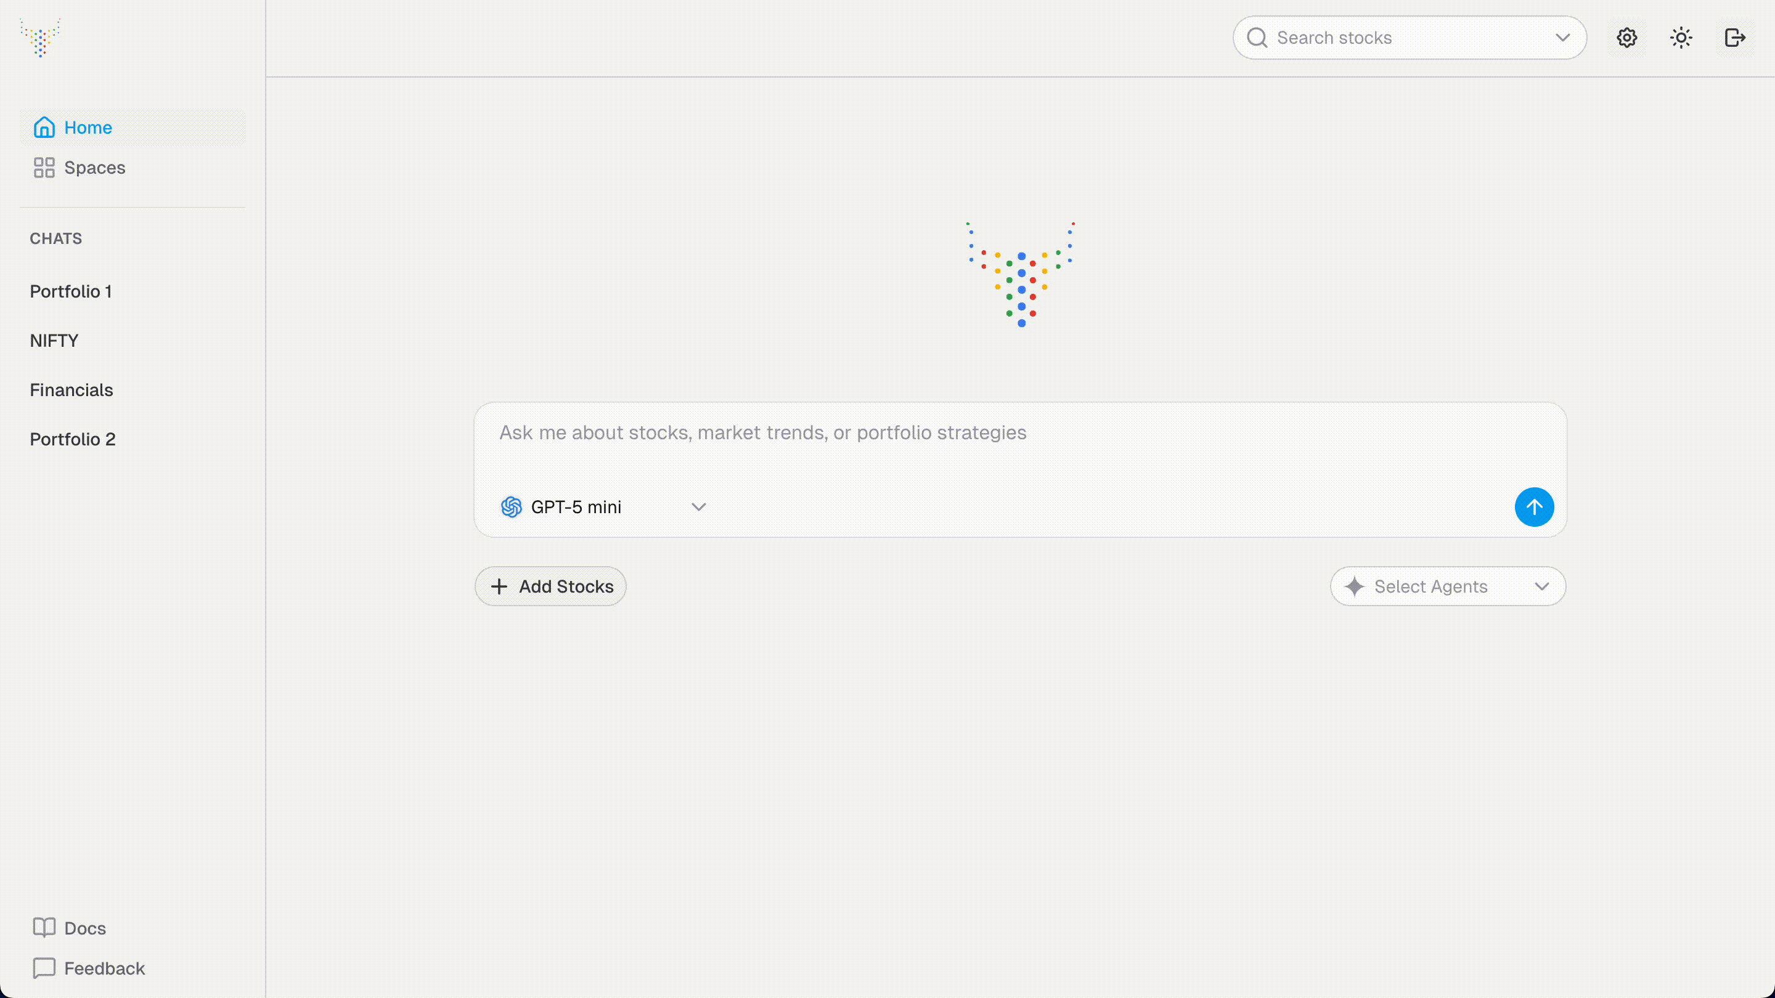Switch to the NIFTY chat

point(54,340)
